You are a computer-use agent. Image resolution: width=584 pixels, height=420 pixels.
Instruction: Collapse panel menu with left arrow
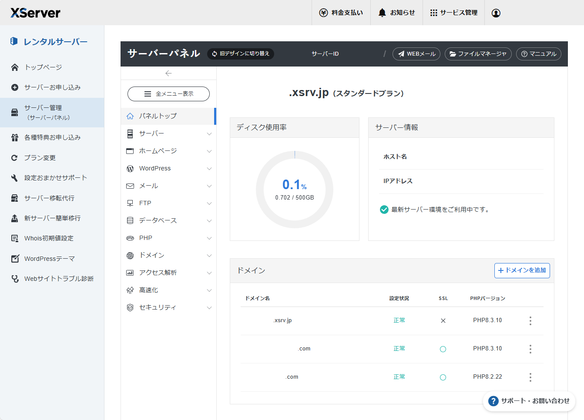[168, 73]
